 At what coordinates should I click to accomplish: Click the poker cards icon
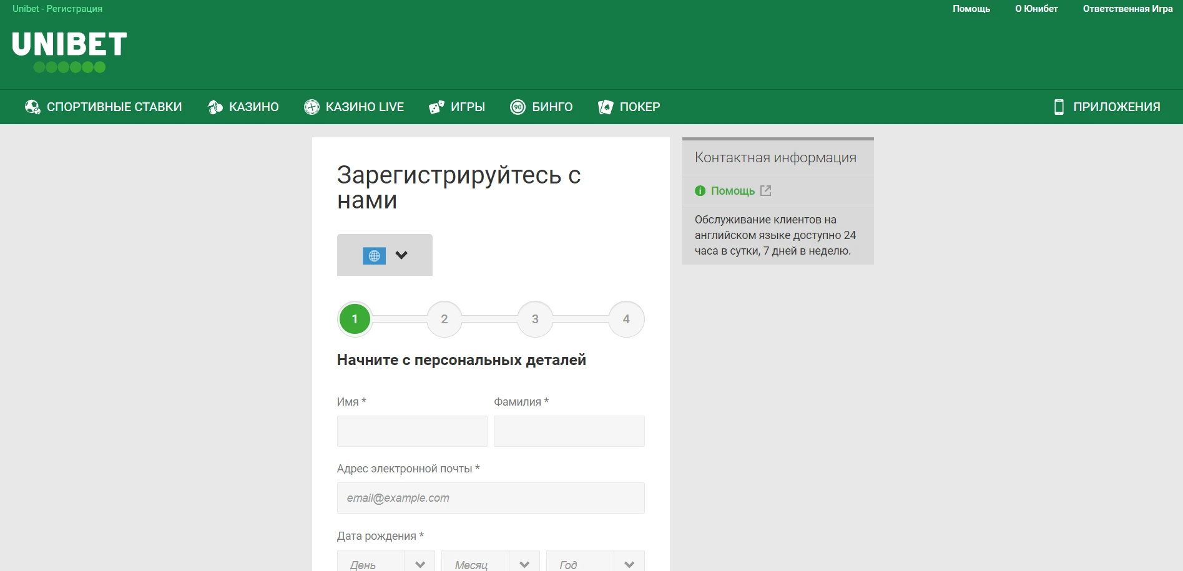click(606, 107)
